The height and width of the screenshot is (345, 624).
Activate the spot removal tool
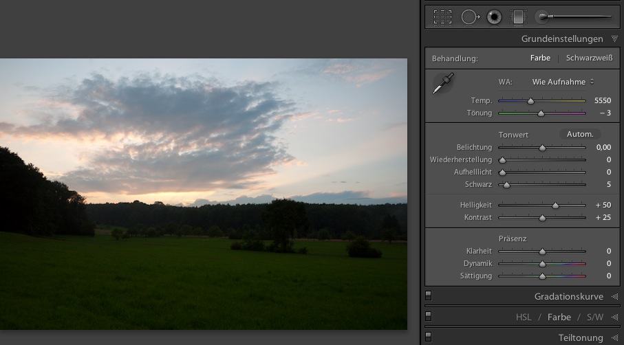coord(471,17)
